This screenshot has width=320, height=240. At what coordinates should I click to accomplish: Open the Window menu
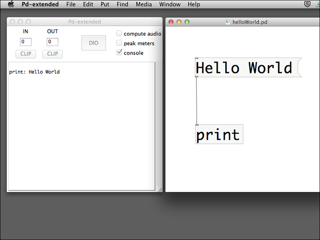pyautogui.click(x=170, y=4)
